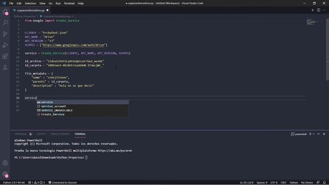The width and height of the screenshot is (329, 185).
Task: Click the editor vertical scrollbar
Action: click(x=327, y=49)
